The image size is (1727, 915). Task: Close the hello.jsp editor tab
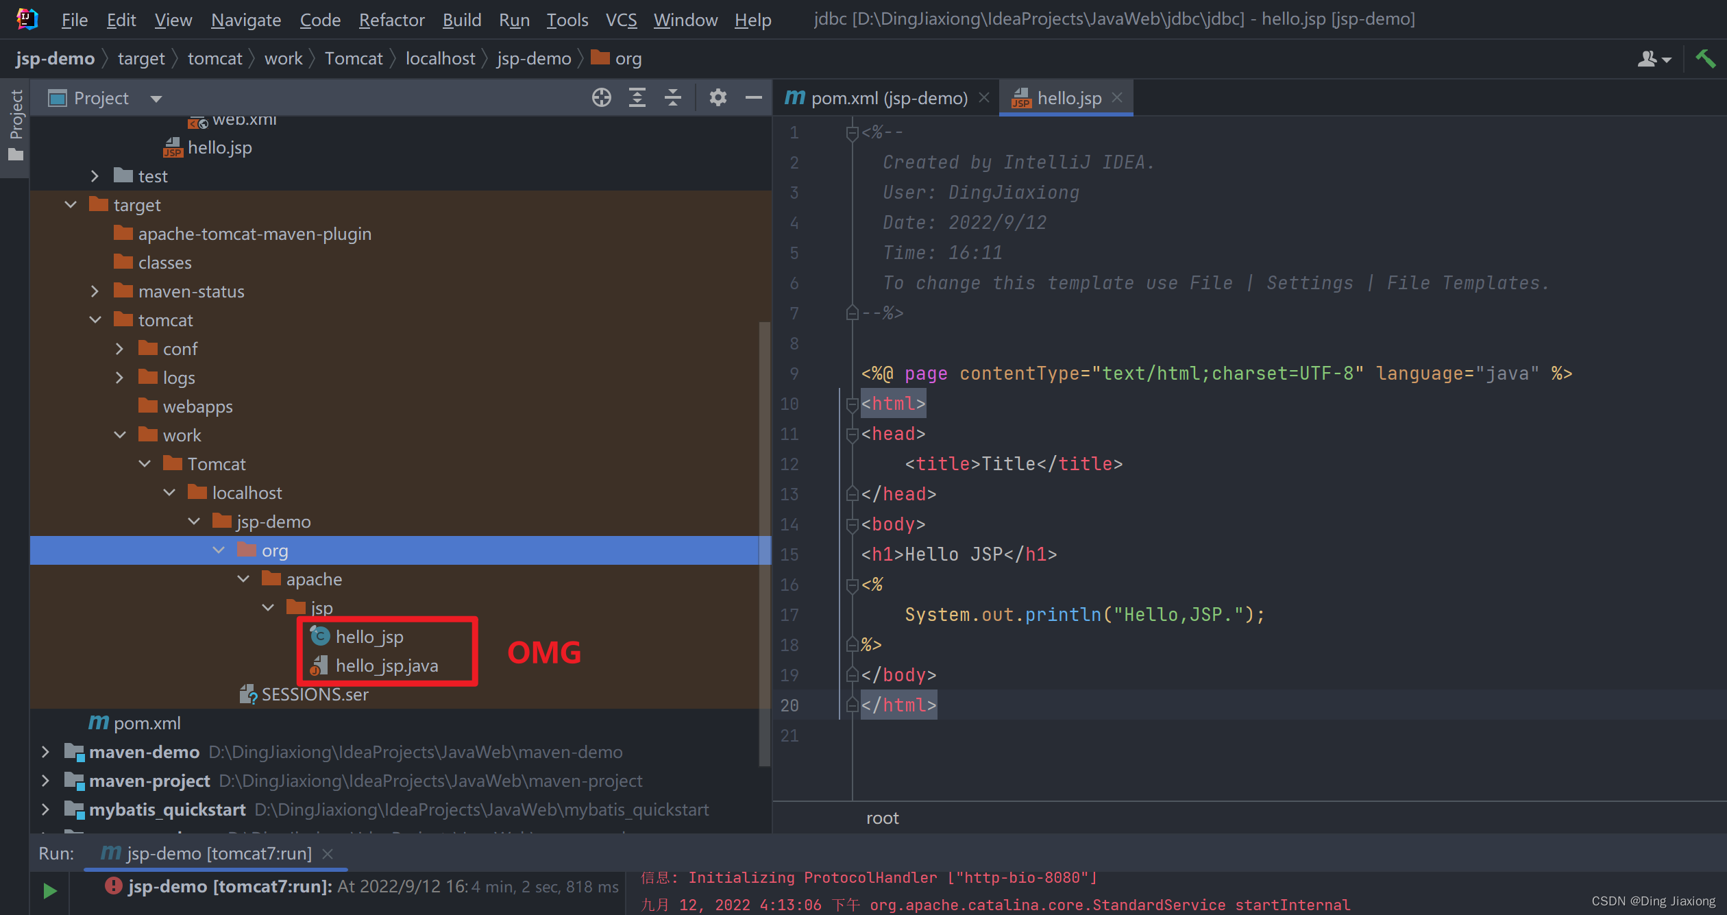pyautogui.click(x=1117, y=98)
